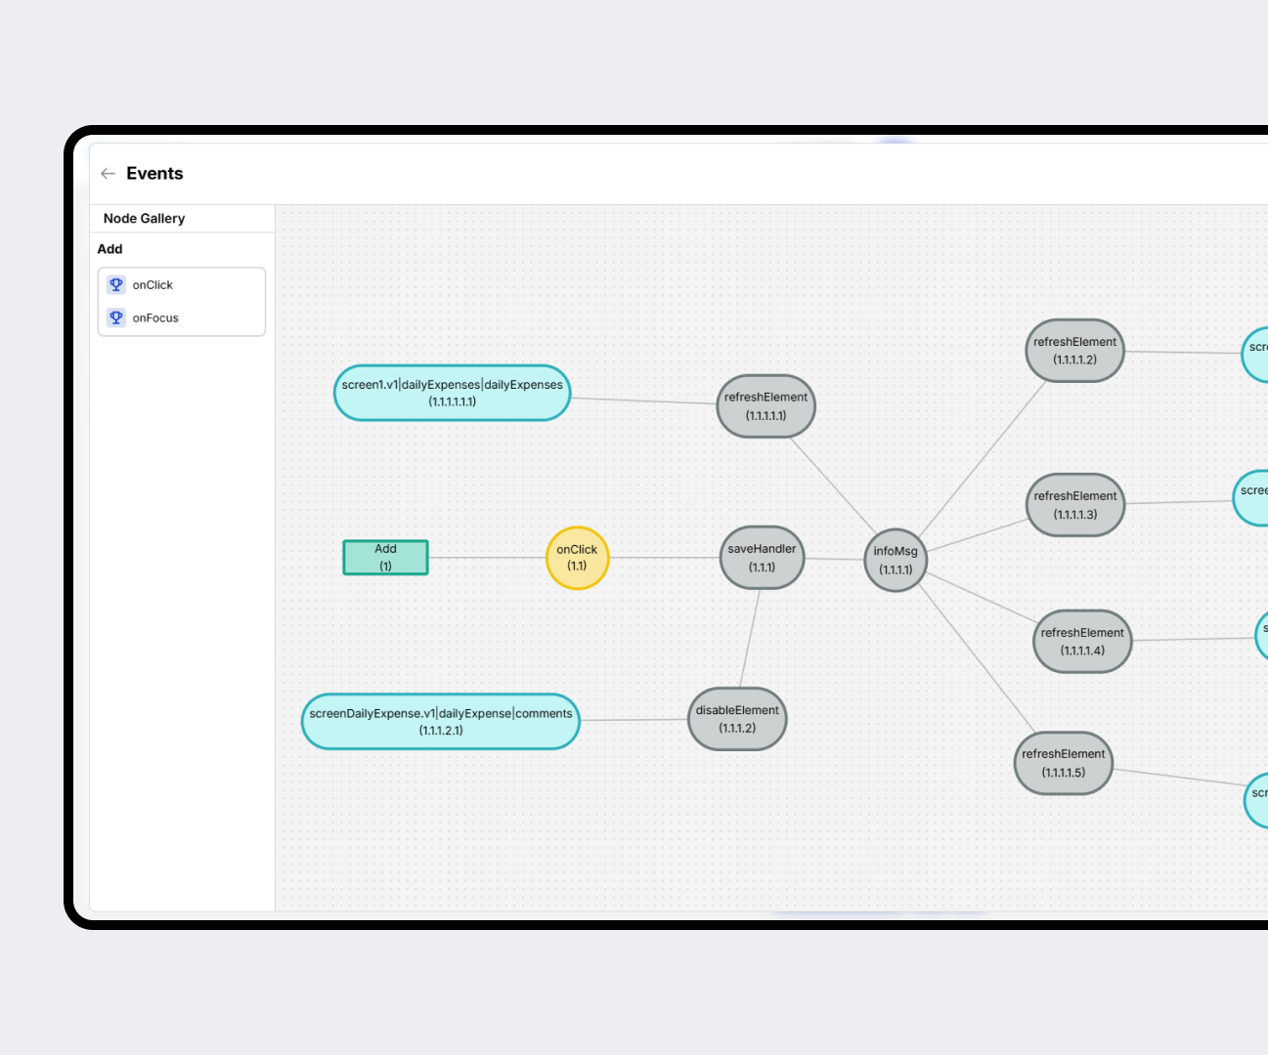Click refreshElement node labeled 1.1.1.1.5
This screenshot has height=1055, width=1268.
[x=1063, y=763]
